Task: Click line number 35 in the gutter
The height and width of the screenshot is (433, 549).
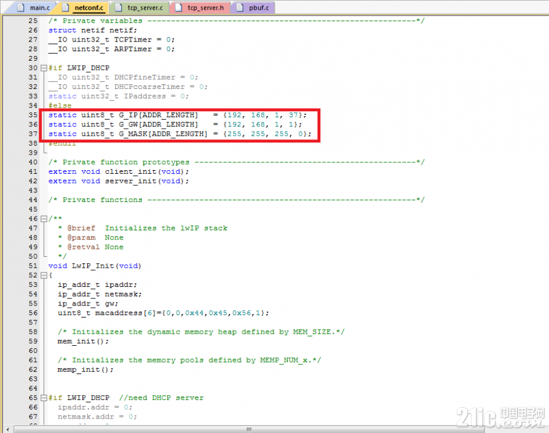Action: (33, 115)
